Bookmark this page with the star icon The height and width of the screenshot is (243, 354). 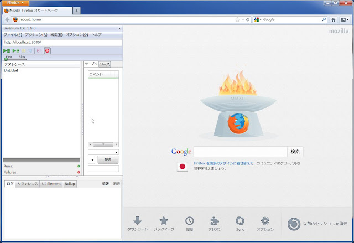click(237, 19)
